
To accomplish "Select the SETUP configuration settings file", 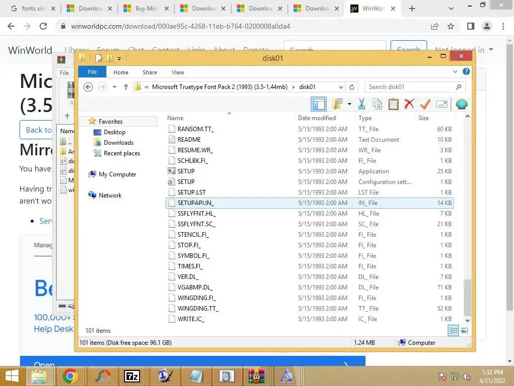I will point(310,181).
